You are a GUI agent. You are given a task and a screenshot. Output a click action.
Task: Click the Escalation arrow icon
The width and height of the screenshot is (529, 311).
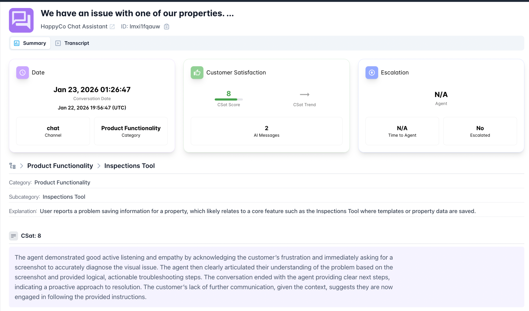click(x=372, y=73)
